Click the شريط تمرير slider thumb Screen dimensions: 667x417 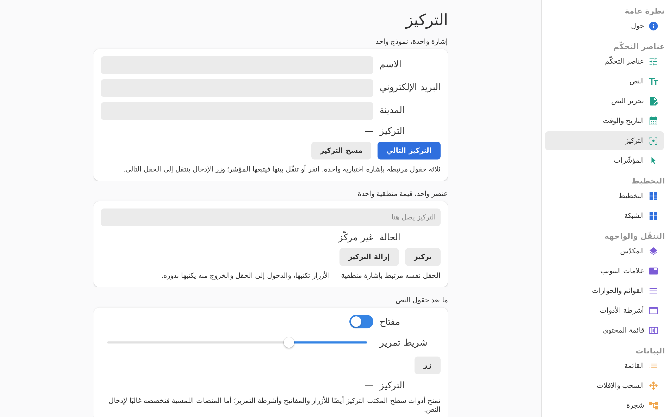[289, 342]
